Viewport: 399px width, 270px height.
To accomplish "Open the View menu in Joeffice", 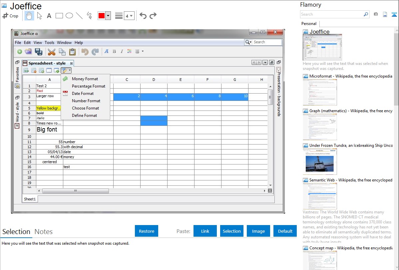I will 38,43.
